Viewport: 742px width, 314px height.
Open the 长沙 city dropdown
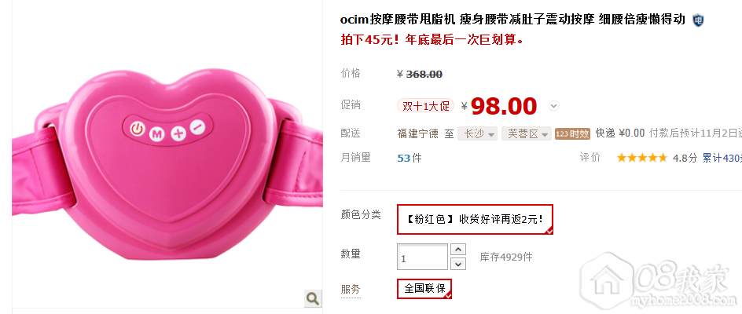tap(477, 133)
